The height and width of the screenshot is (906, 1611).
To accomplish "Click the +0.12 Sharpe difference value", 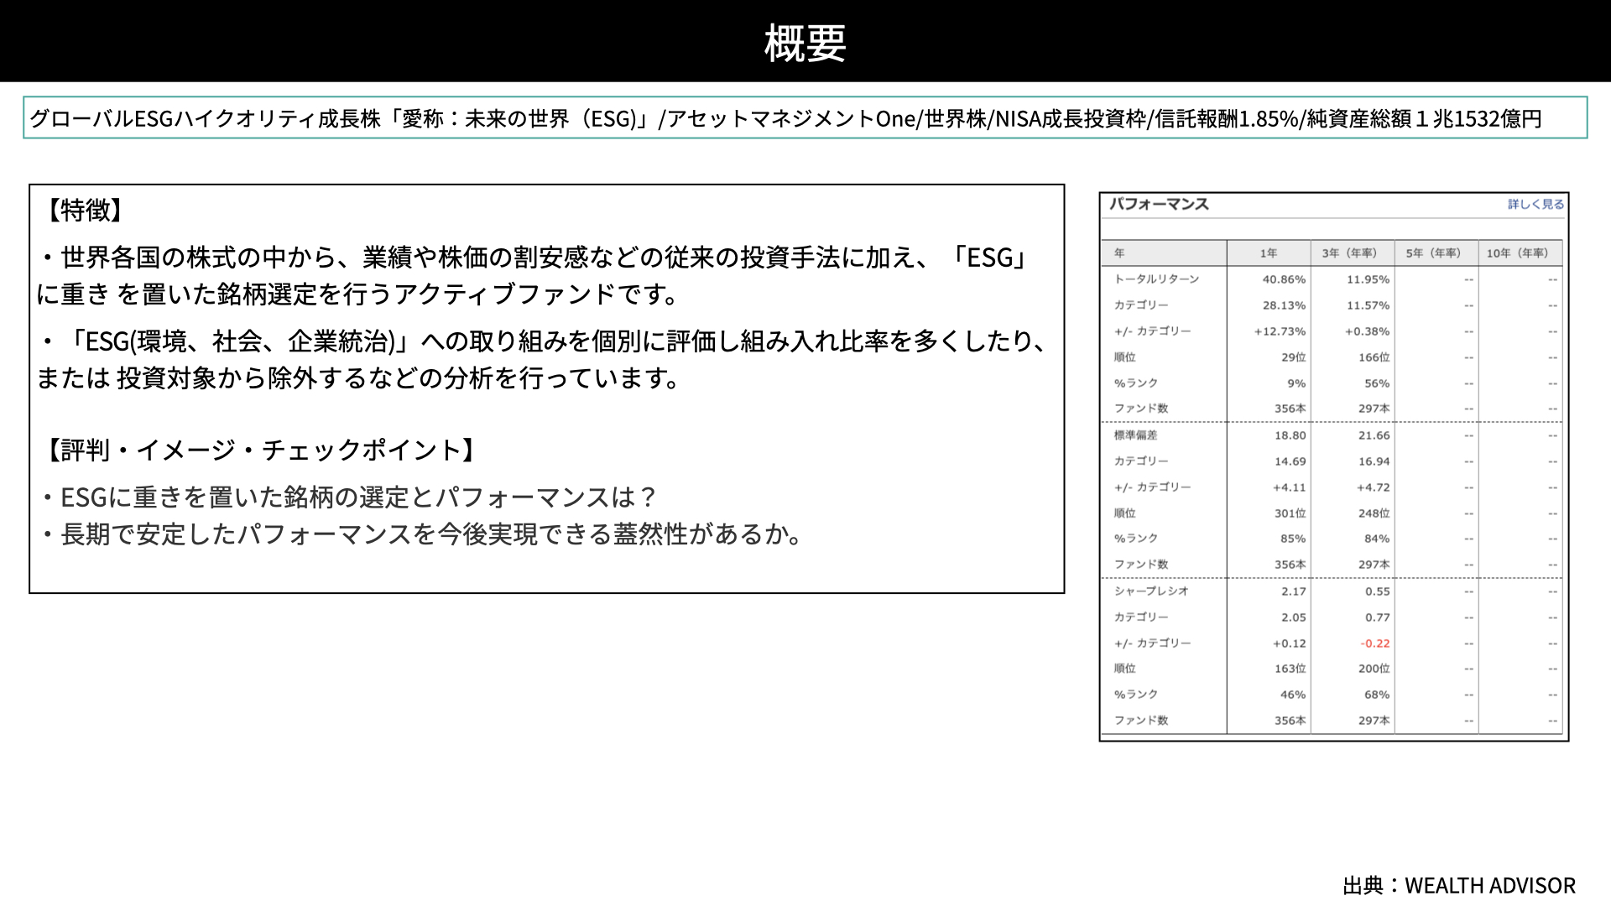I will [1289, 643].
